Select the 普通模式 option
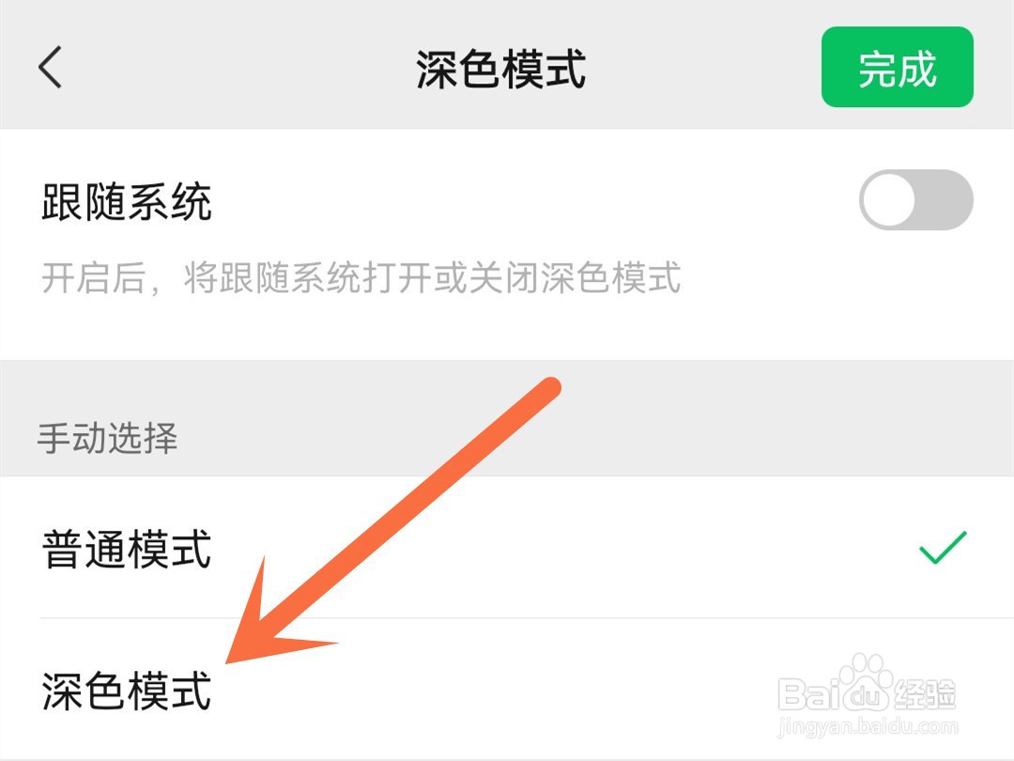The image size is (1014, 761). point(507,548)
